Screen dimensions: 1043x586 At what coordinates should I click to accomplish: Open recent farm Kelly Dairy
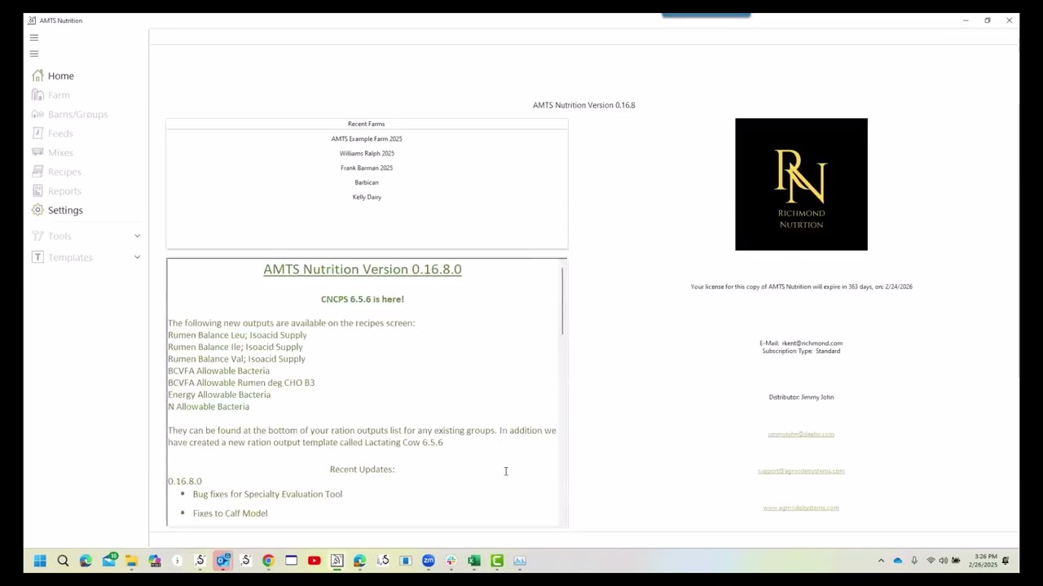pos(367,197)
